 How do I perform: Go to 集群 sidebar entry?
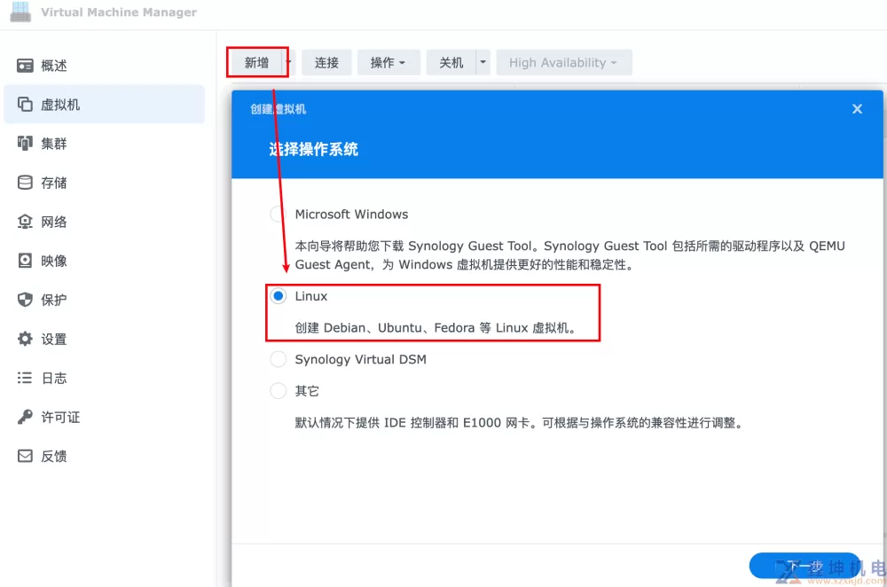pyautogui.click(x=104, y=143)
